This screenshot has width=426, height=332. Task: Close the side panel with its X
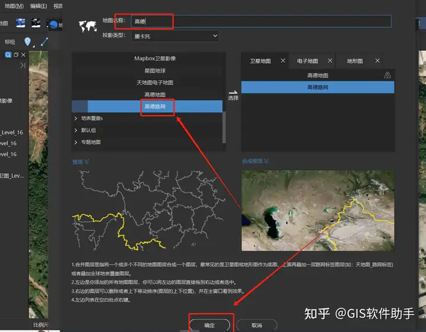click(x=23, y=55)
